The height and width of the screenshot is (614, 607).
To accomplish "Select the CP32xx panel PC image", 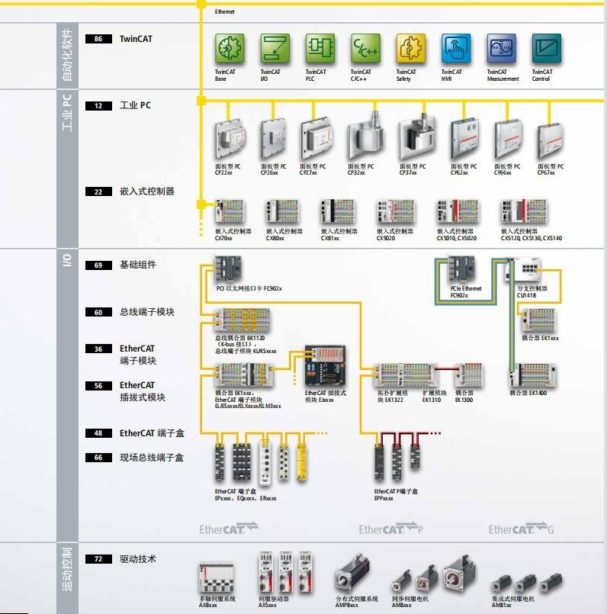I will [x=365, y=137].
